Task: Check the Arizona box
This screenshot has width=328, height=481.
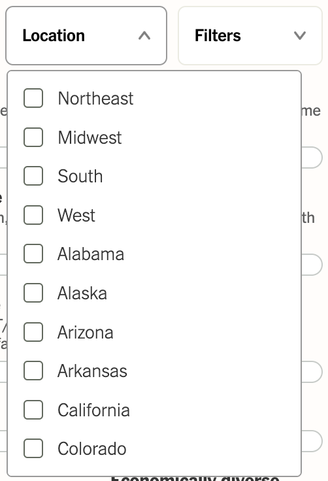Action: point(33,332)
